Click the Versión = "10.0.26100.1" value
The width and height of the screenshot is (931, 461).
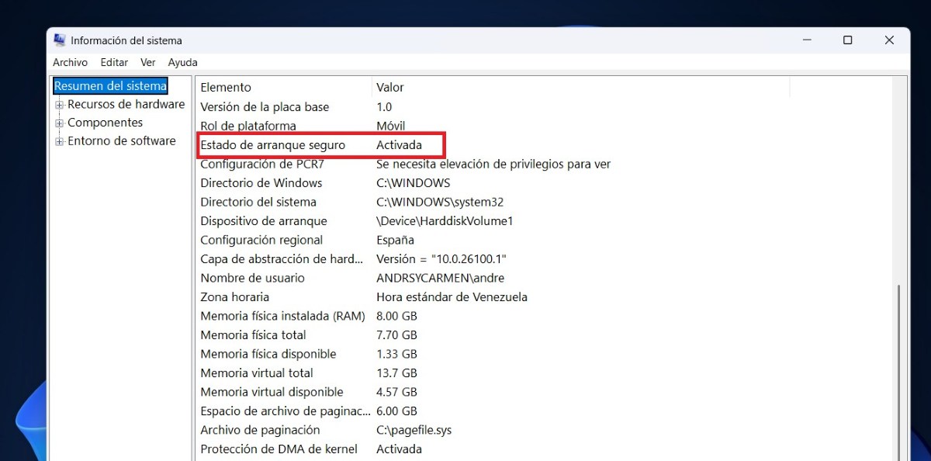(x=441, y=259)
